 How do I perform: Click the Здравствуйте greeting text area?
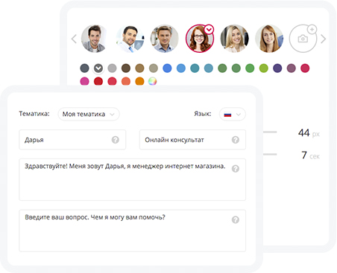tap(133, 179)
